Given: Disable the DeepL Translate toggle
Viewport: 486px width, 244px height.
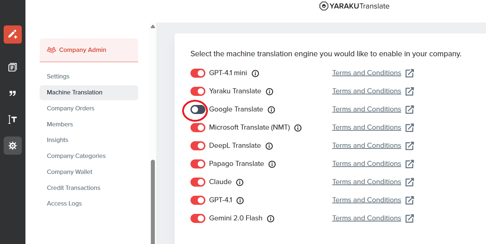Looking at the screenshot, I should 198,146.
